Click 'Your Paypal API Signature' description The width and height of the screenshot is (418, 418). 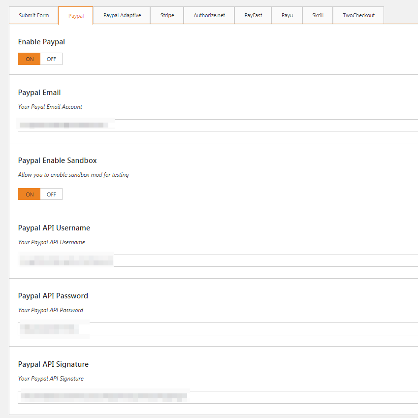[51, 379]
